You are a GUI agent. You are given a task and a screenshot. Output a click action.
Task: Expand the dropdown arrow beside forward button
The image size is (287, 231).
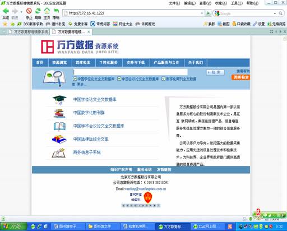tap(21, 12)
